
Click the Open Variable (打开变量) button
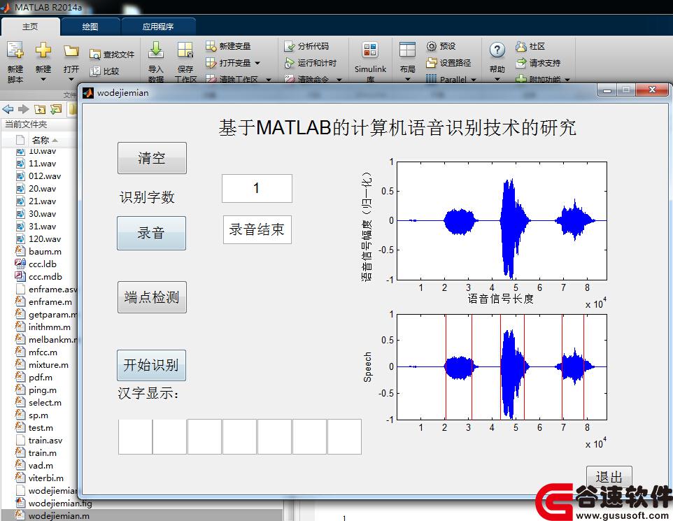[228, 63]
